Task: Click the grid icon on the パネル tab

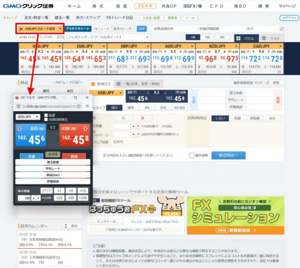Action: (238, 38)
